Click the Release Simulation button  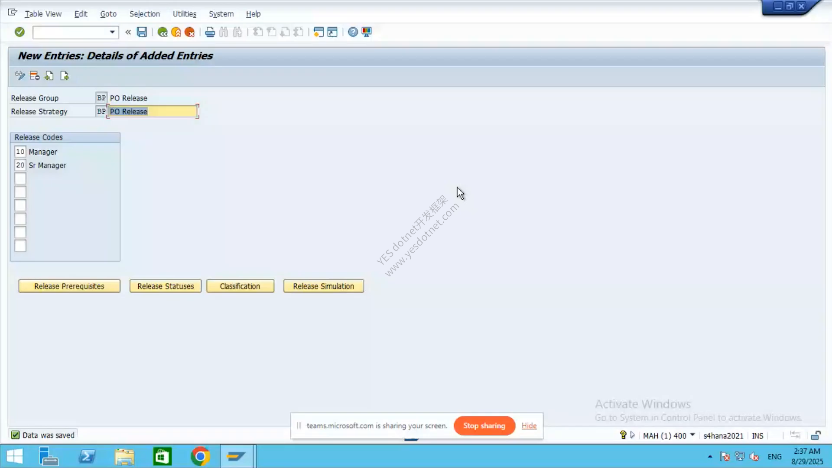click(324, 286)
